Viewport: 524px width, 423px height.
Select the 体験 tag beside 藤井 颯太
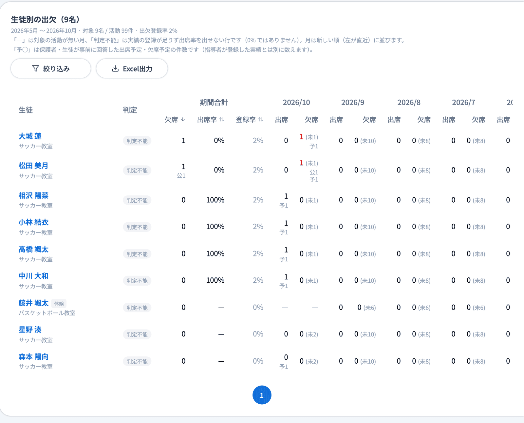pos(59,304)
